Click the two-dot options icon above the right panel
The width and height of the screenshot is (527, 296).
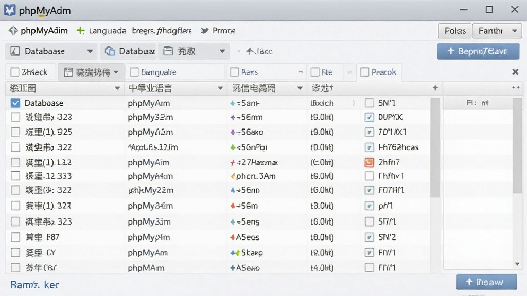pyautogui.click(x=516, y=87)
